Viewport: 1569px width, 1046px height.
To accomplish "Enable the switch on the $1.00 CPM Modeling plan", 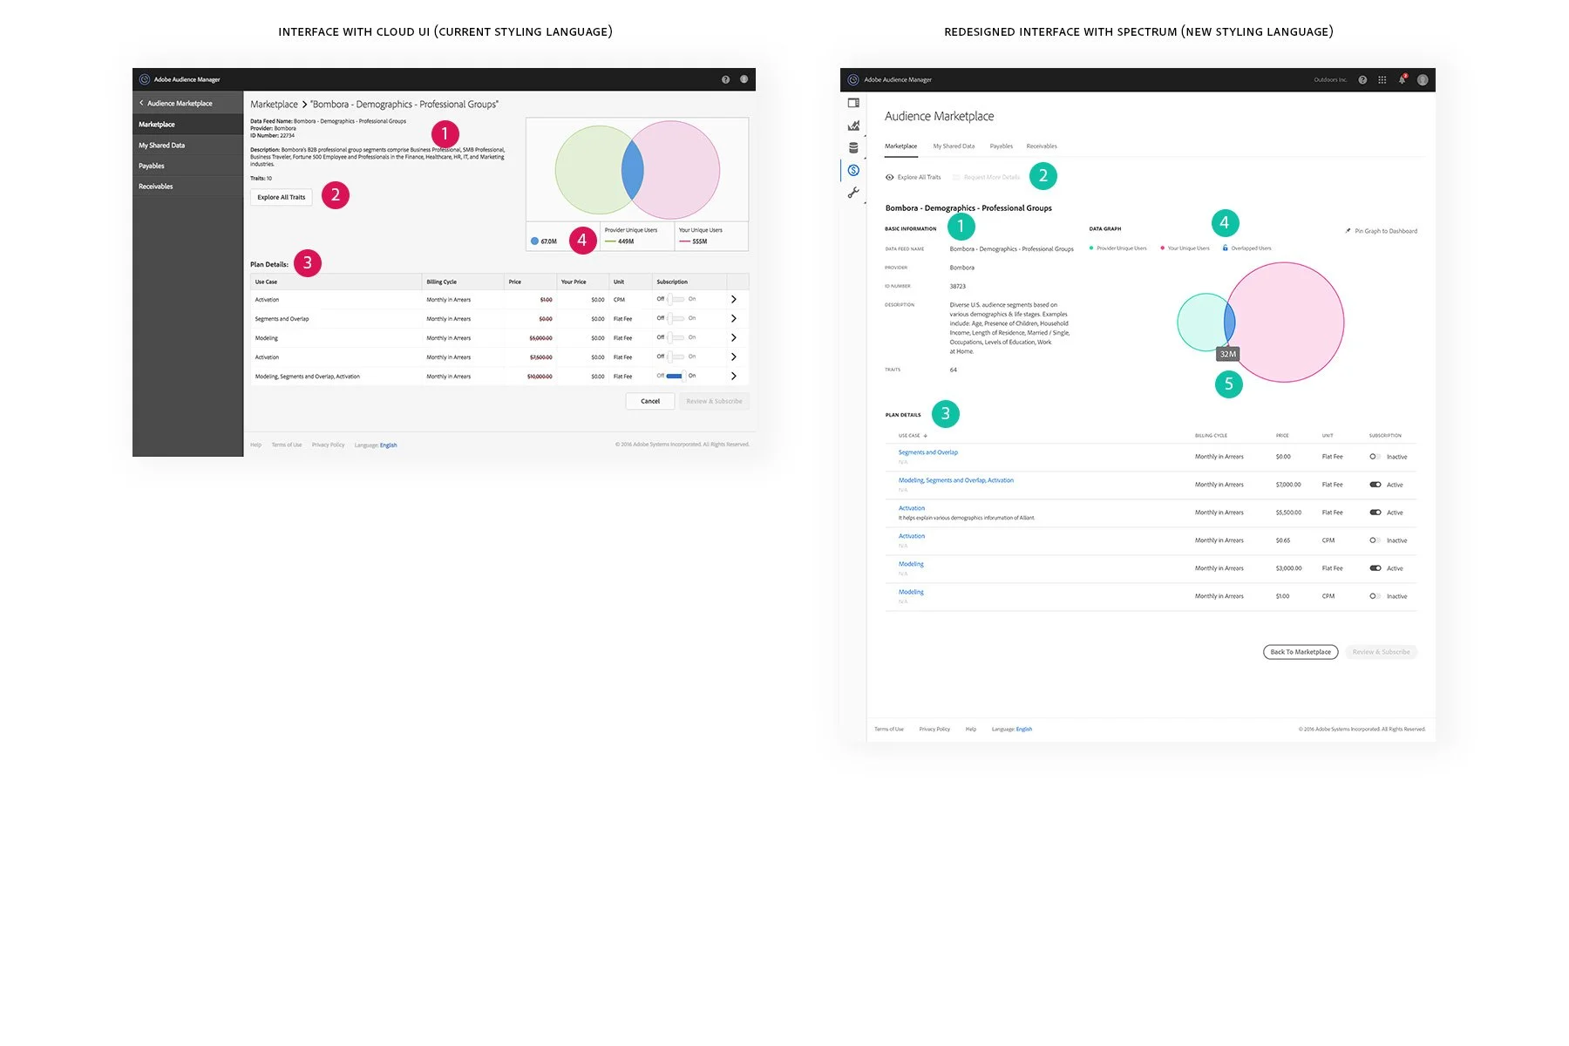I will (x=1374, y=596).
